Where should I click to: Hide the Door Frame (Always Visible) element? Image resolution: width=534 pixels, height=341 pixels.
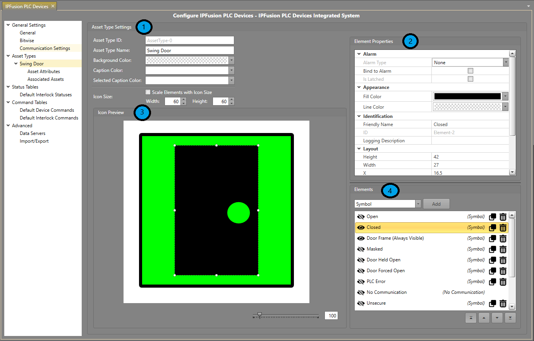(x=361, y=239)
